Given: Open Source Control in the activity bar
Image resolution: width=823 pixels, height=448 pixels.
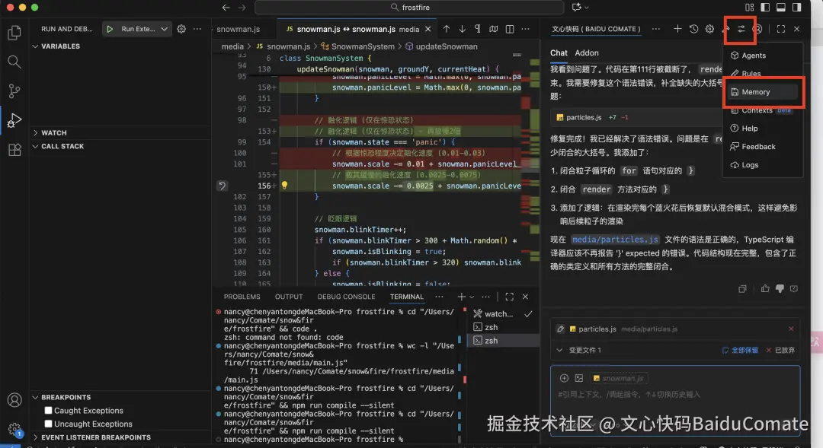Looking at the screenshot, I should coord(14,91).
